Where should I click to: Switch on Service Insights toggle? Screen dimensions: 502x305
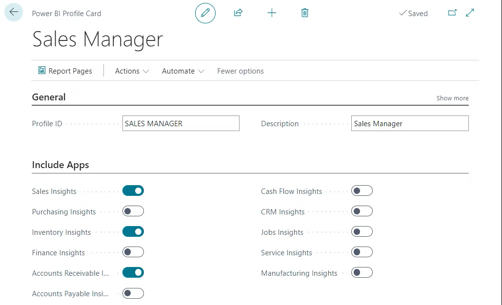click(x=362, y=252)
